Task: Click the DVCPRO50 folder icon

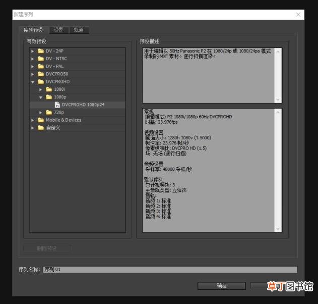Action: click(x=41, y=74)
